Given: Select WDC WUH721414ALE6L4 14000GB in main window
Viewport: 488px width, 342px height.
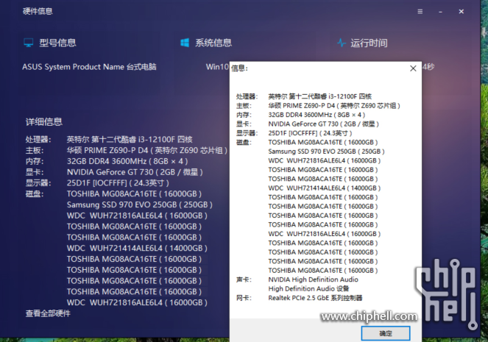Looking at the screenshot, I should pyautogui.click(x=137, y=248).
